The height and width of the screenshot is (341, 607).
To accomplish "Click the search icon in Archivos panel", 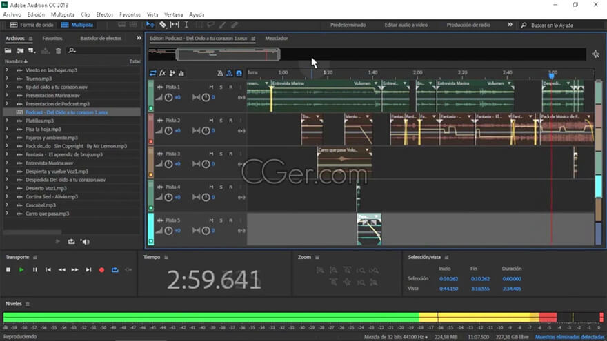I will [x=72, y=51].
